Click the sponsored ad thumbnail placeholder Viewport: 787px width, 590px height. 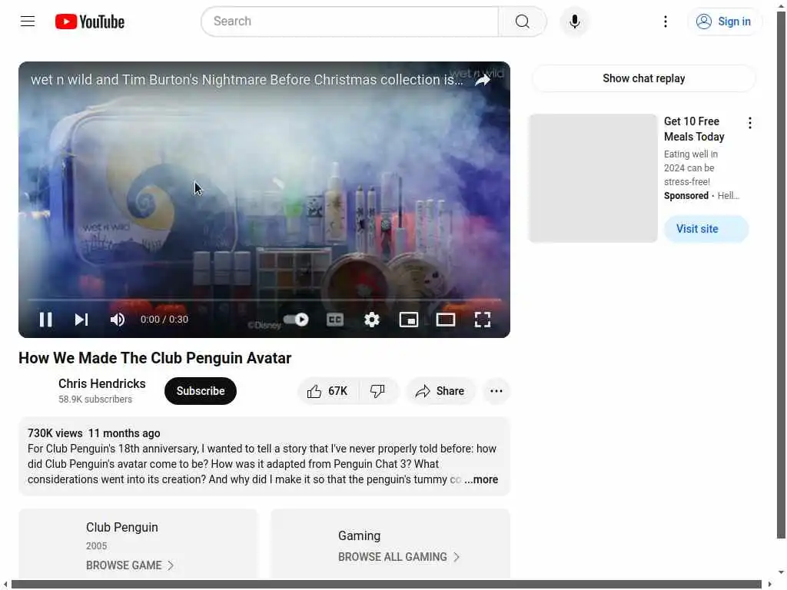[x=593, y=178]
